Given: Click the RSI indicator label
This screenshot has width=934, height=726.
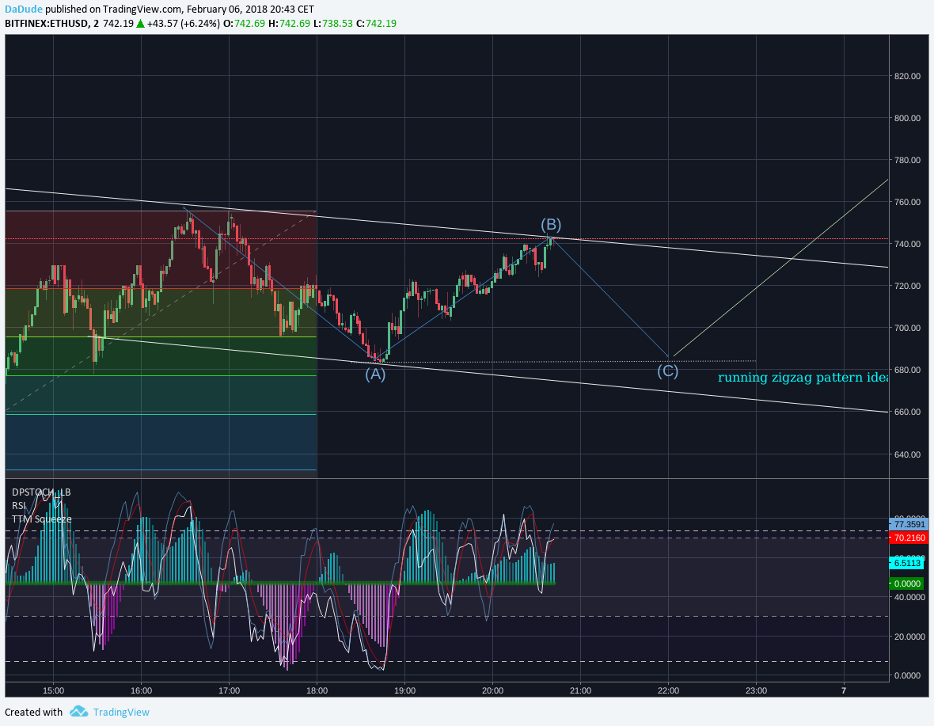Looking at the screenshot, I should tap(18, 506).
